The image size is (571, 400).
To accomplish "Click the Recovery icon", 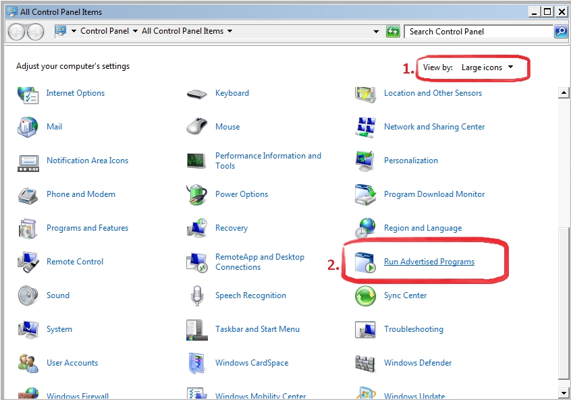I will click(196, 228).
